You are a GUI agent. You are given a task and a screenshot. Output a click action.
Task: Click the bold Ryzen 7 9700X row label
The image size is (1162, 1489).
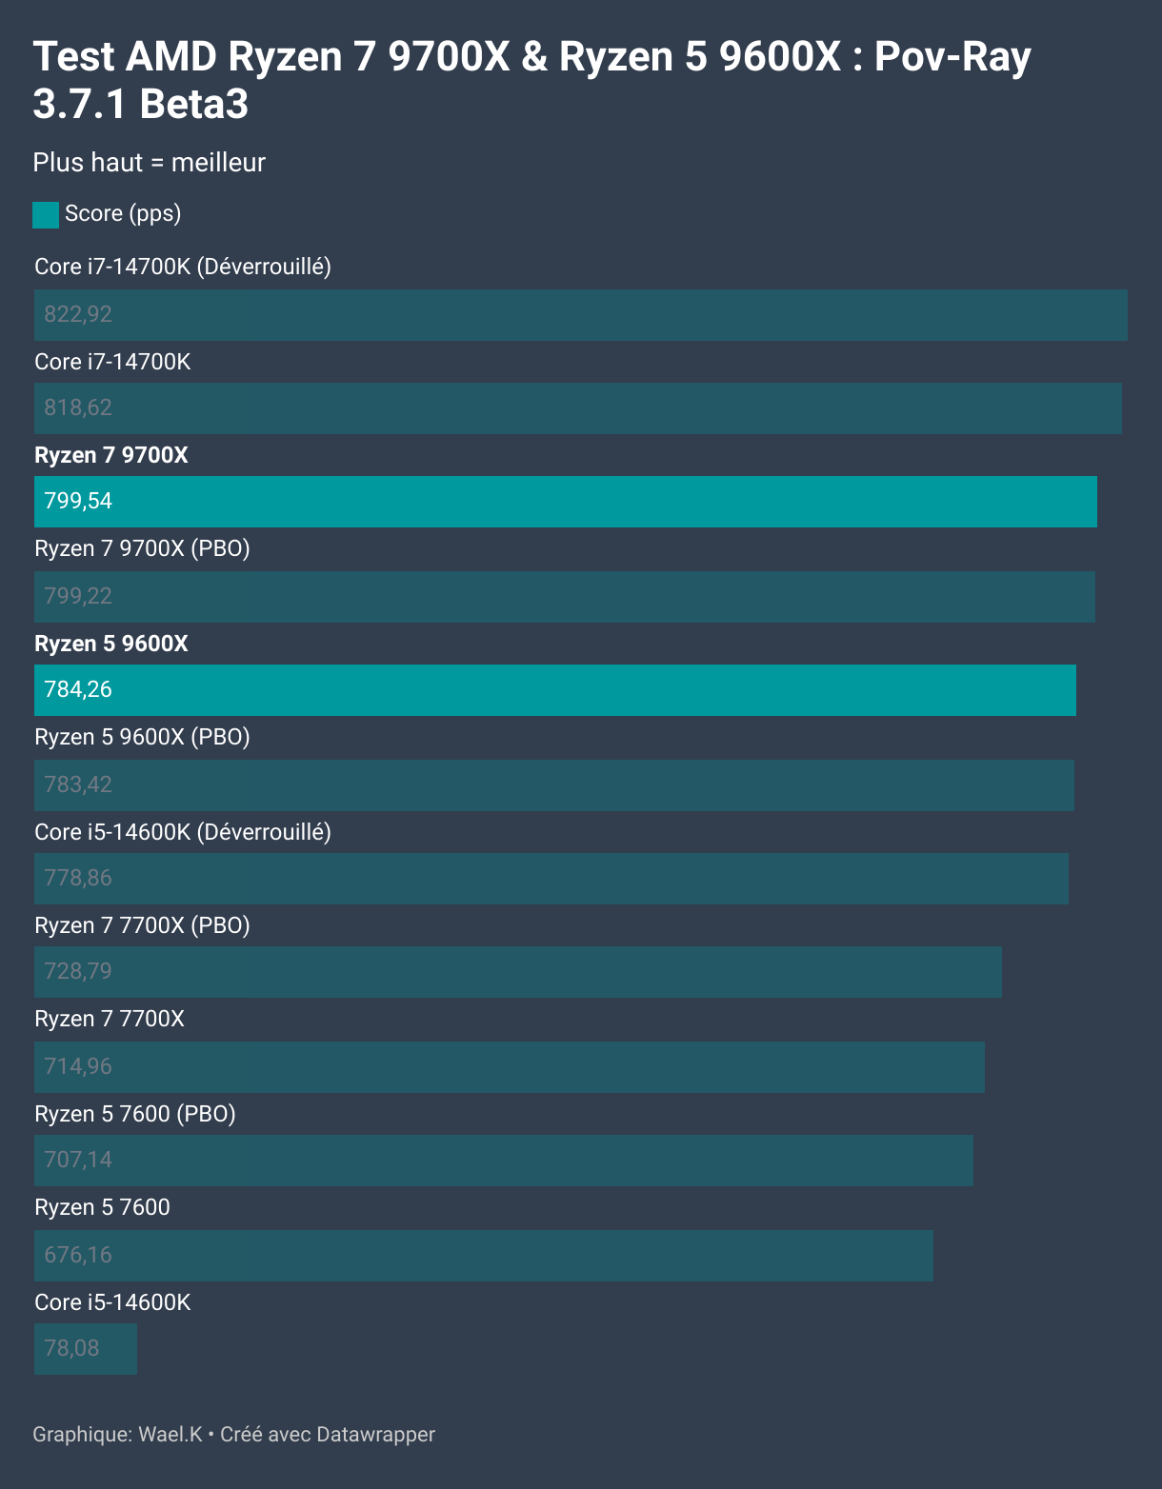pyautogui.click(x=111, y=455)
